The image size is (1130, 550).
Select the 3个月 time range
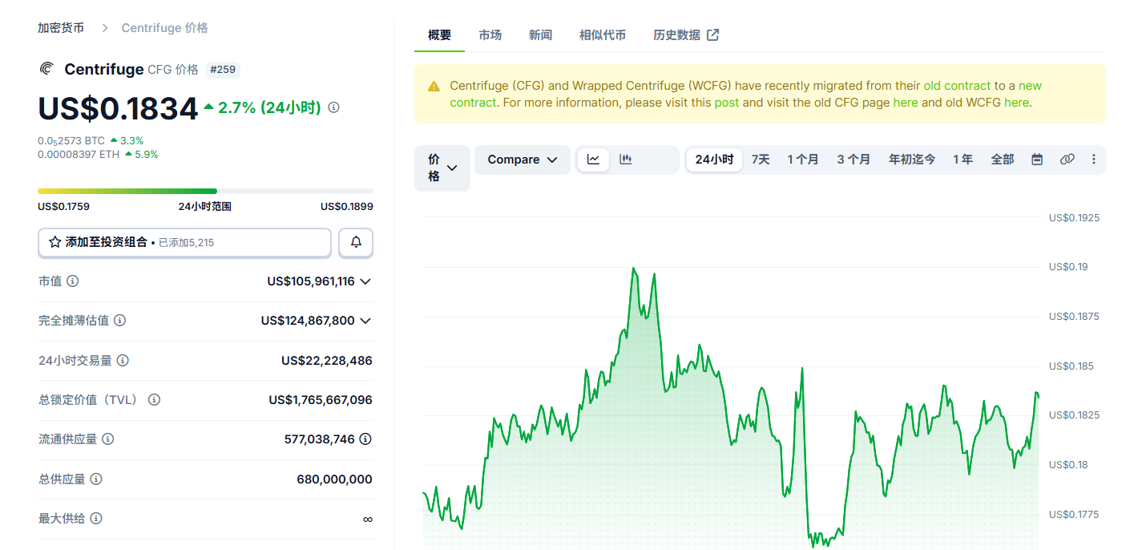click(854, 160)
